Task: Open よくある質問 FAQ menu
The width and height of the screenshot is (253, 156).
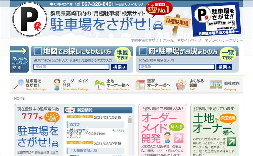Action: pyautogui.click(x=190, y=84)
